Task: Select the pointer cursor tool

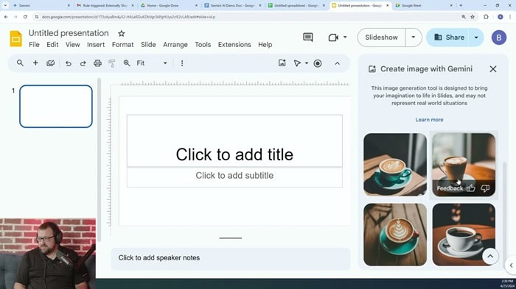Action: [297, 63]
